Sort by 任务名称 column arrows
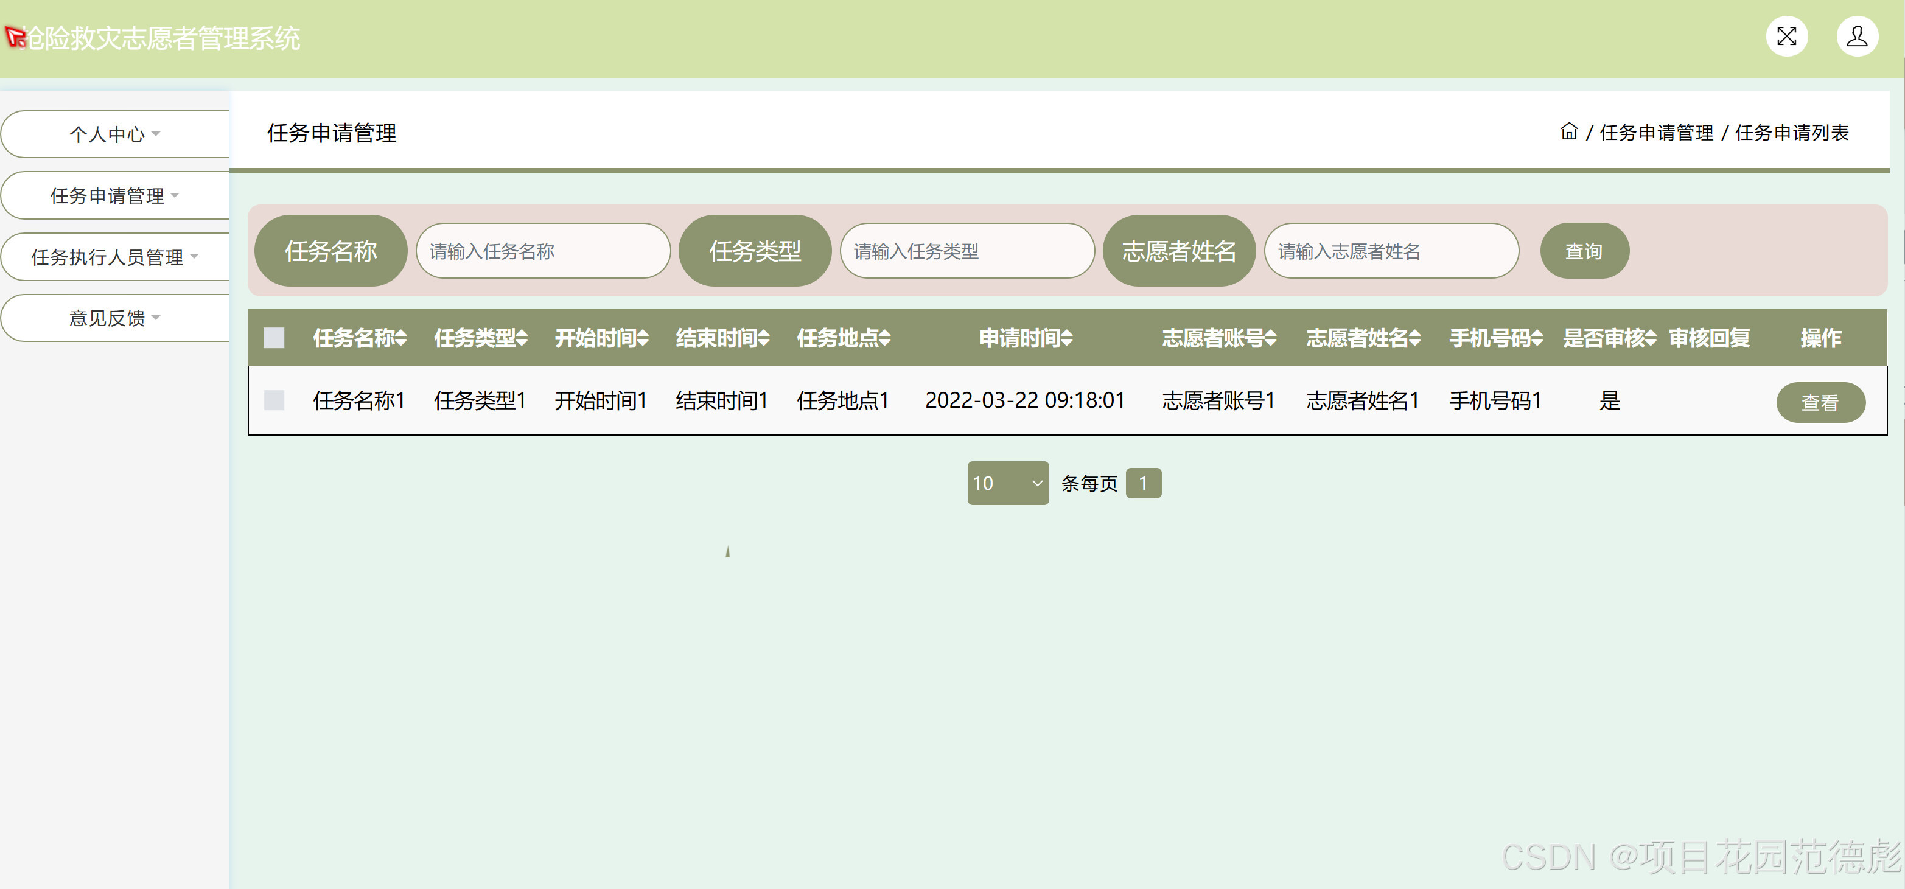 pyautogui.click(x=401, y=338)
